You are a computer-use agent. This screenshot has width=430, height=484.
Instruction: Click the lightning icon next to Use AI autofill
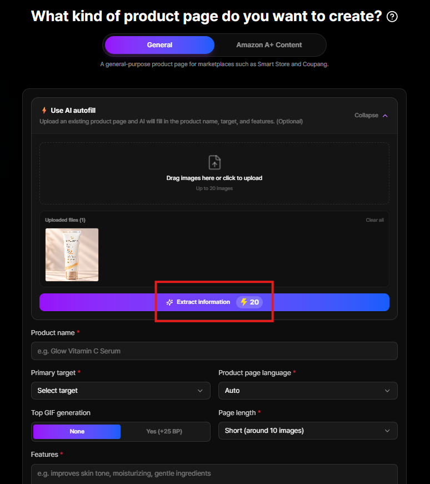click(44, 111)
